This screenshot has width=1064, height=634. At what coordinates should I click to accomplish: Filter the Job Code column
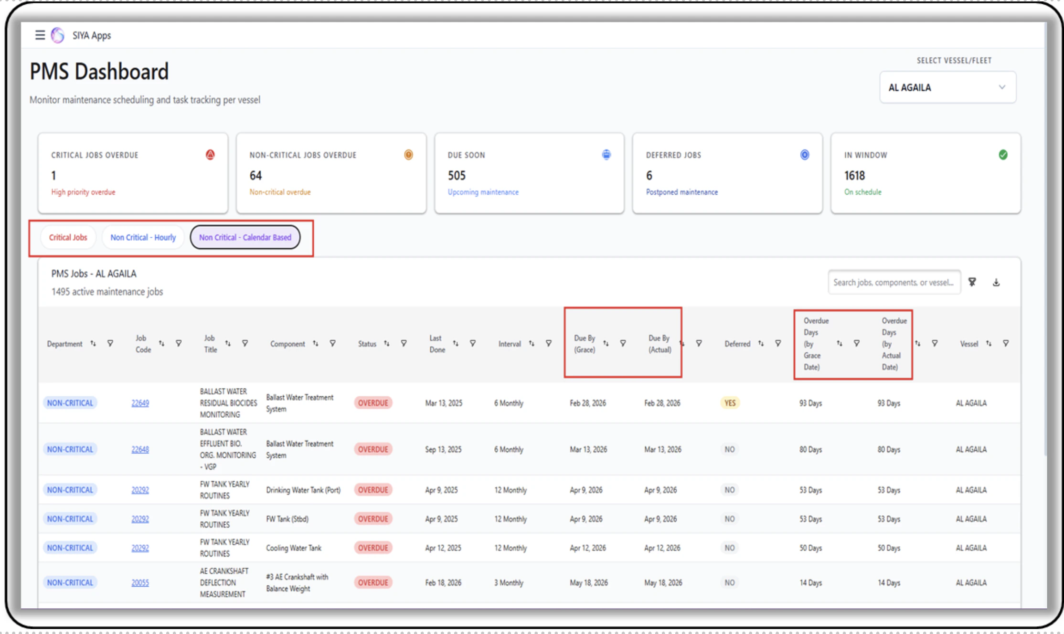point(179,343)
